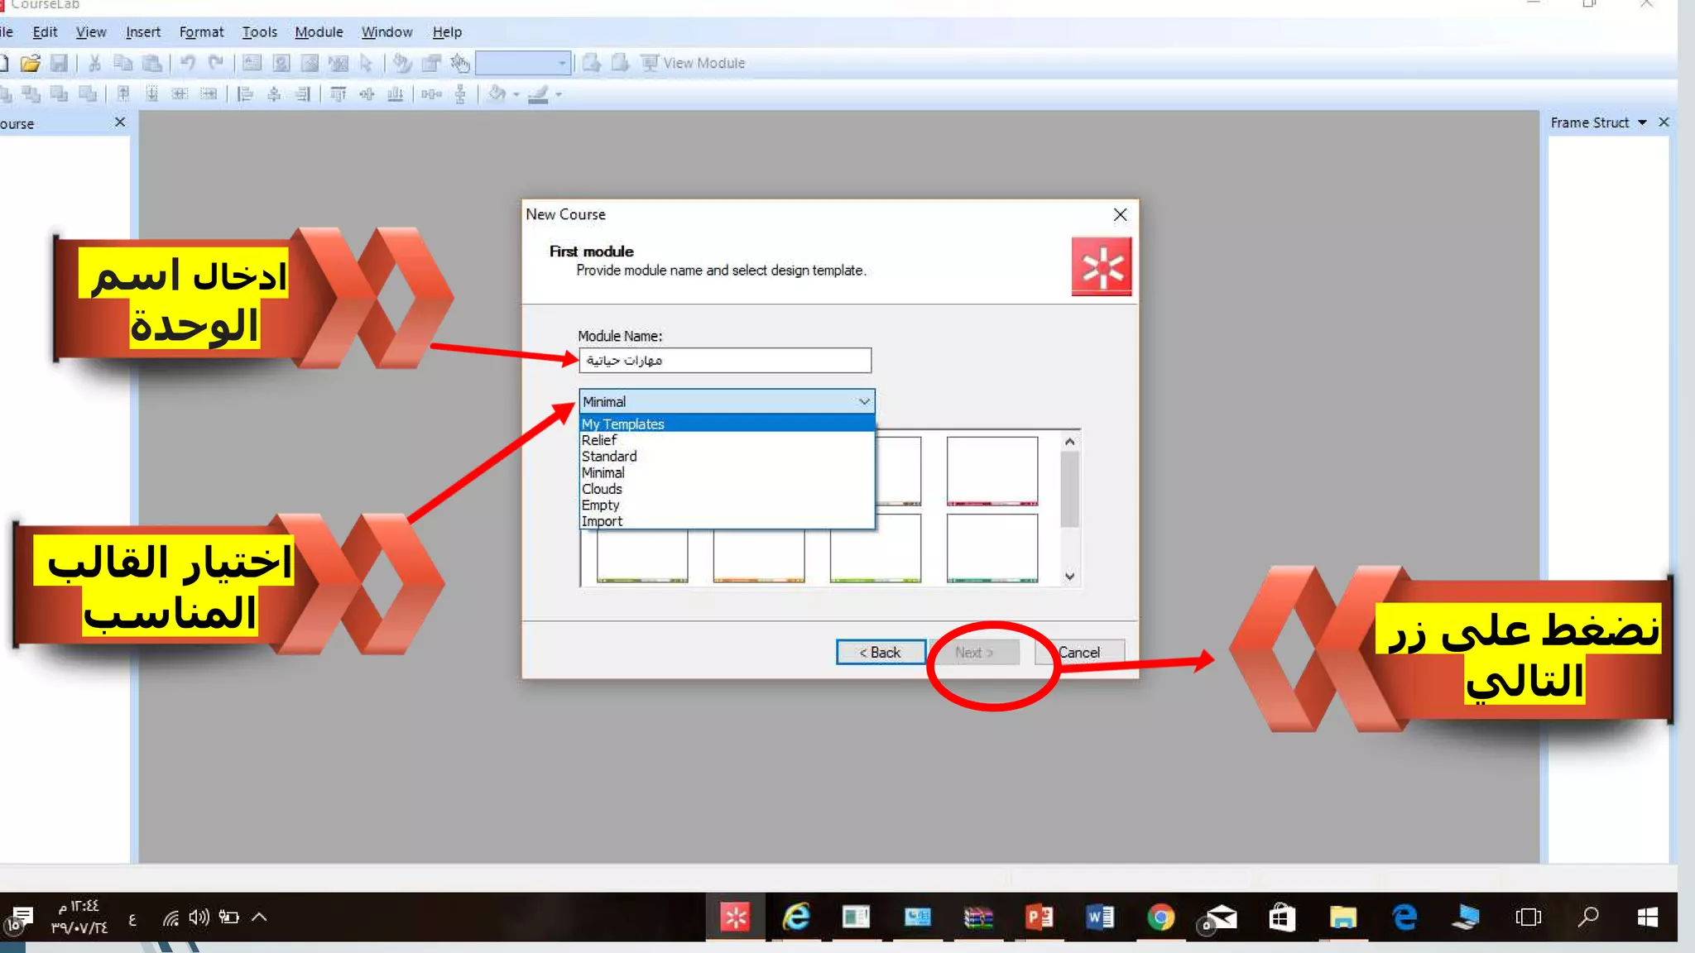Open the Module menu
1695x953 pixels.
pos(319,31)
